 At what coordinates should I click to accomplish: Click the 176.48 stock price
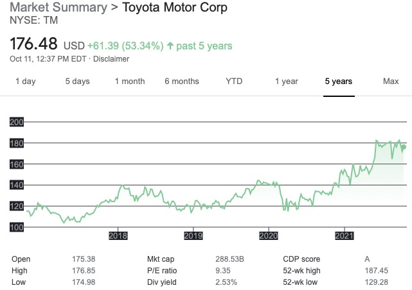click(35, 45)
